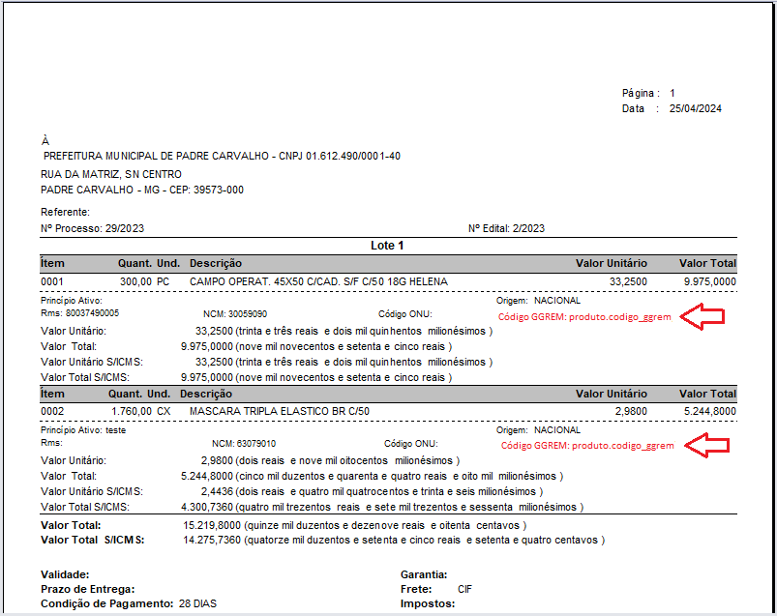The height and width of the screenshot is (616, 777).
Task: Click the MASCARA TRIPLA ELASTICO BR C/50 description
Action: point(280,411)
